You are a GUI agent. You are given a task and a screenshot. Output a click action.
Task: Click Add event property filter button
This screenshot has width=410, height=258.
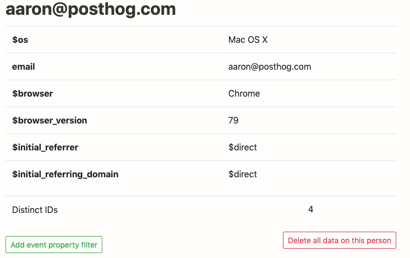click(x=54, y=245)
